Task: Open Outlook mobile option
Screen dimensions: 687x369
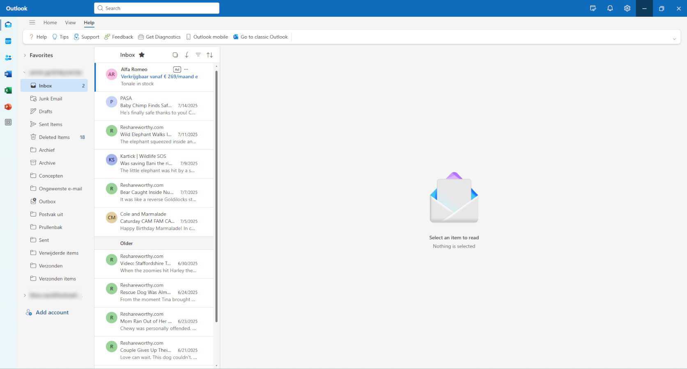Action: [x=207, y=37]
